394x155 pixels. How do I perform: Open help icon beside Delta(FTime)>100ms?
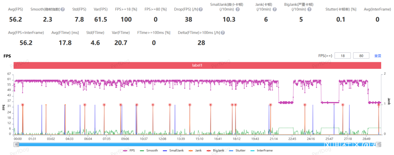[x=223, y=33]
